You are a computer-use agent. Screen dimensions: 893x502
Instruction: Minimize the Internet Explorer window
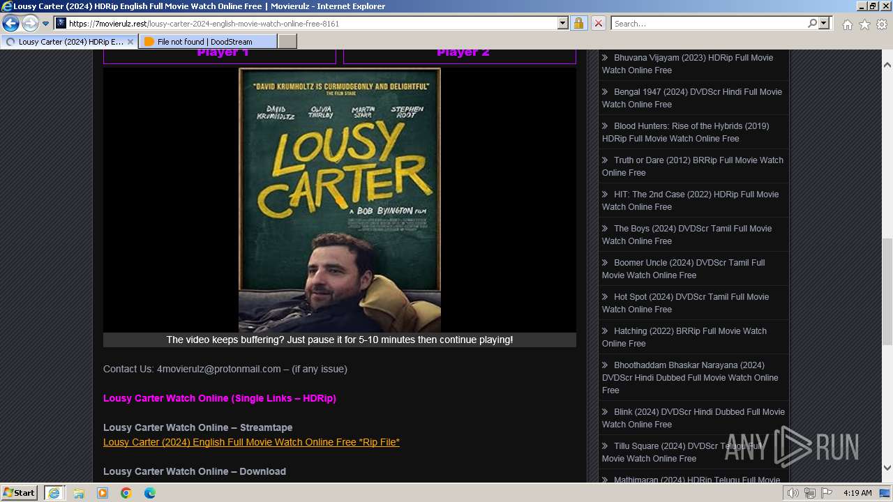pos(861,6)
